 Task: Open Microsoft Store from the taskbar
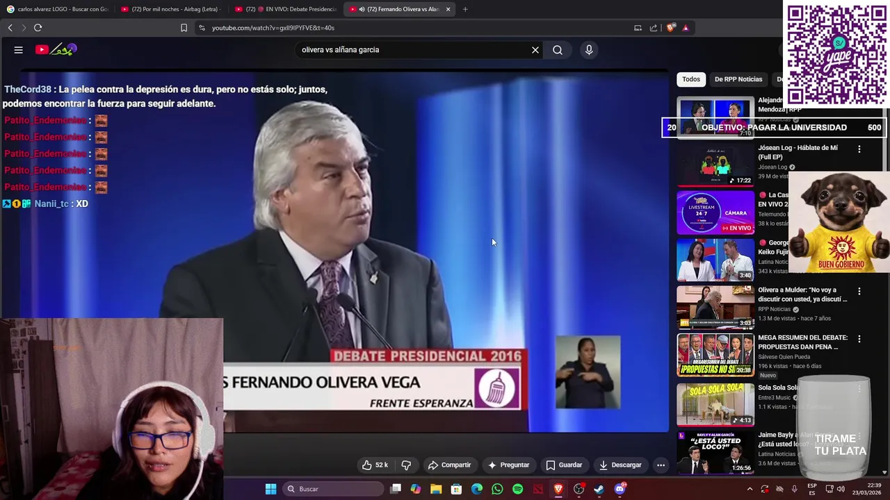[x=456, y=489]
